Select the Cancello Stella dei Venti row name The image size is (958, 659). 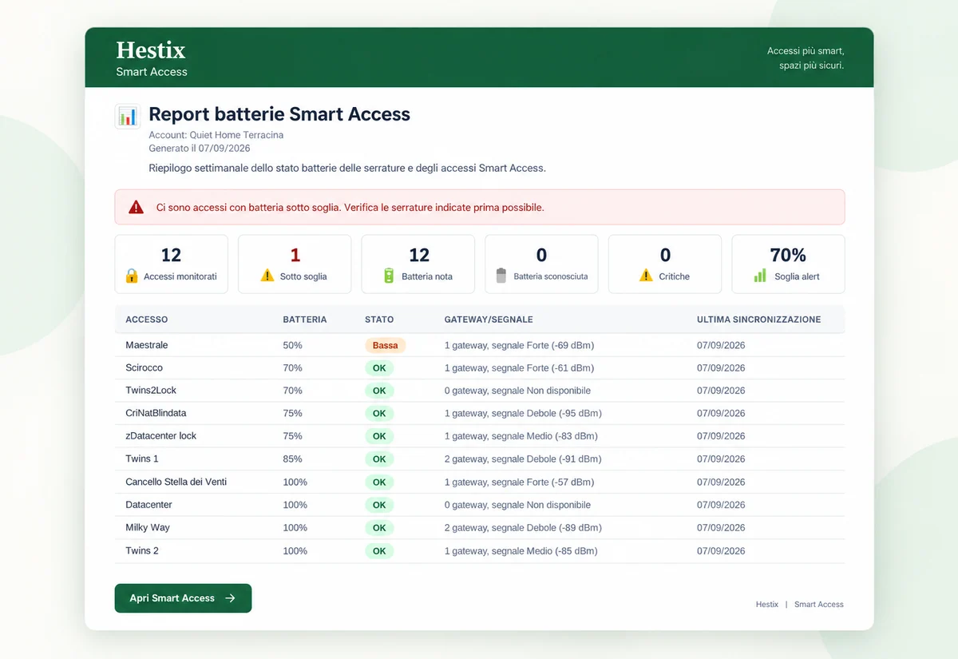coord(176,482)
